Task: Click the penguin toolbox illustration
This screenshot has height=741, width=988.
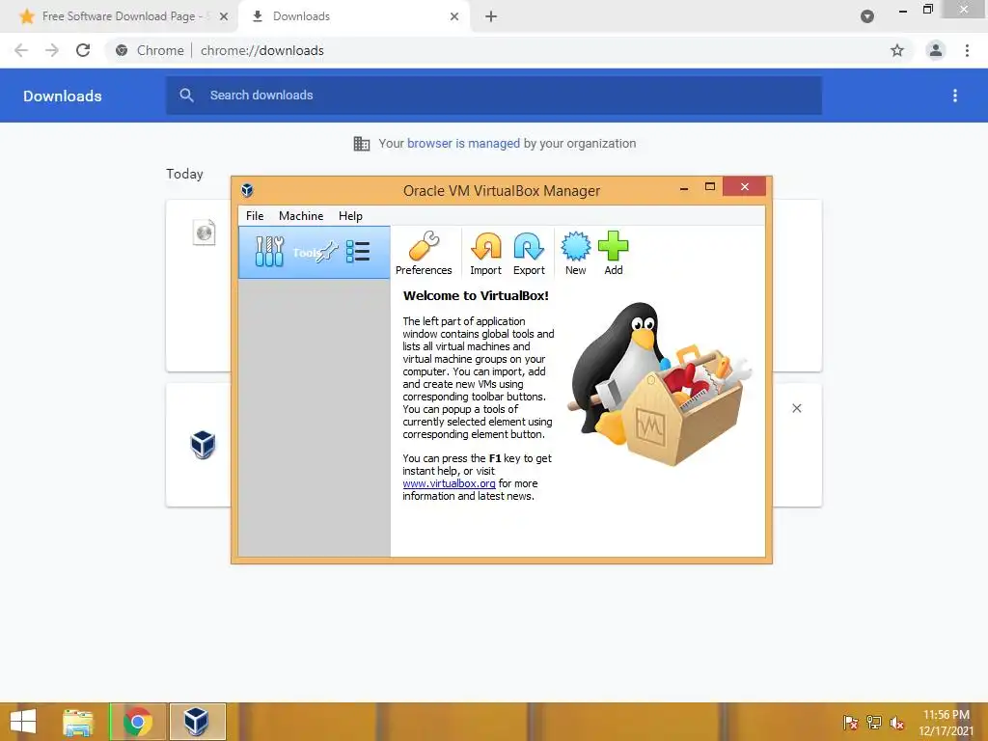Action: click(x=659, y=384)
